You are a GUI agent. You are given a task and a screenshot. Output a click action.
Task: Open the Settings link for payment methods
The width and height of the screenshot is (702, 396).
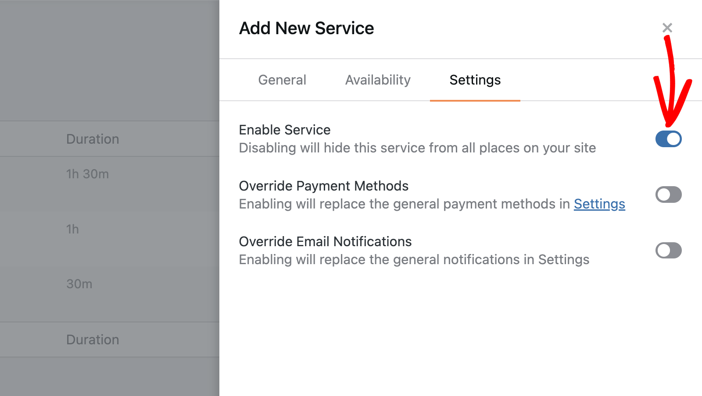coord(599,204)
